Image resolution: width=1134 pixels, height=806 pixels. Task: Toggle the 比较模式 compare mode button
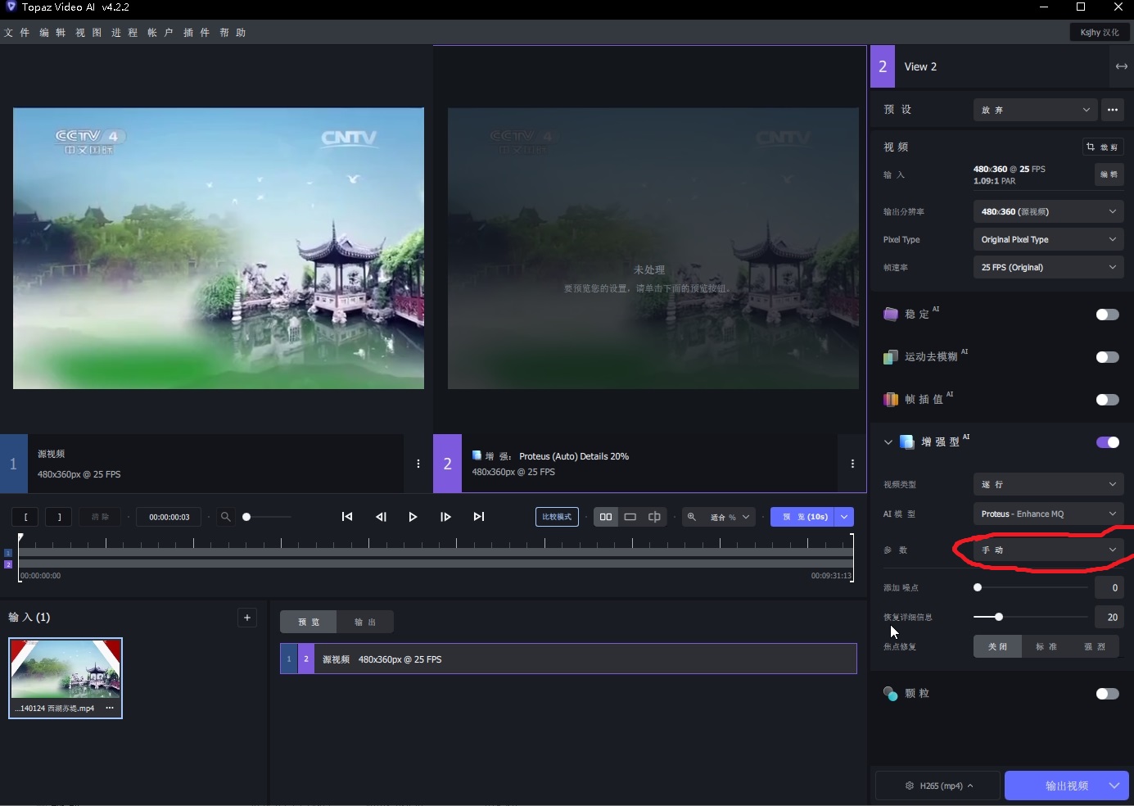pos(557,517)
